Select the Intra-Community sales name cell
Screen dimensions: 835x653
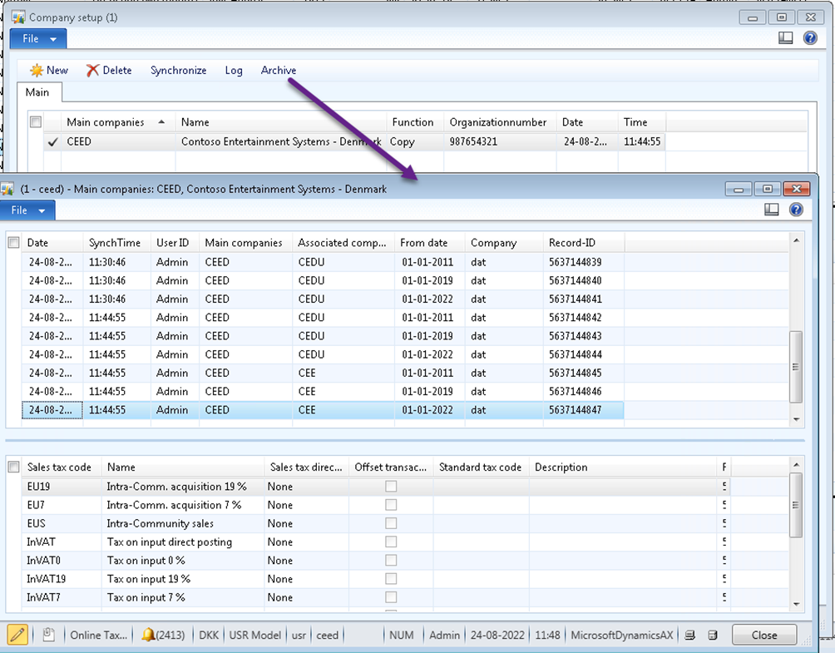point(183,523)
